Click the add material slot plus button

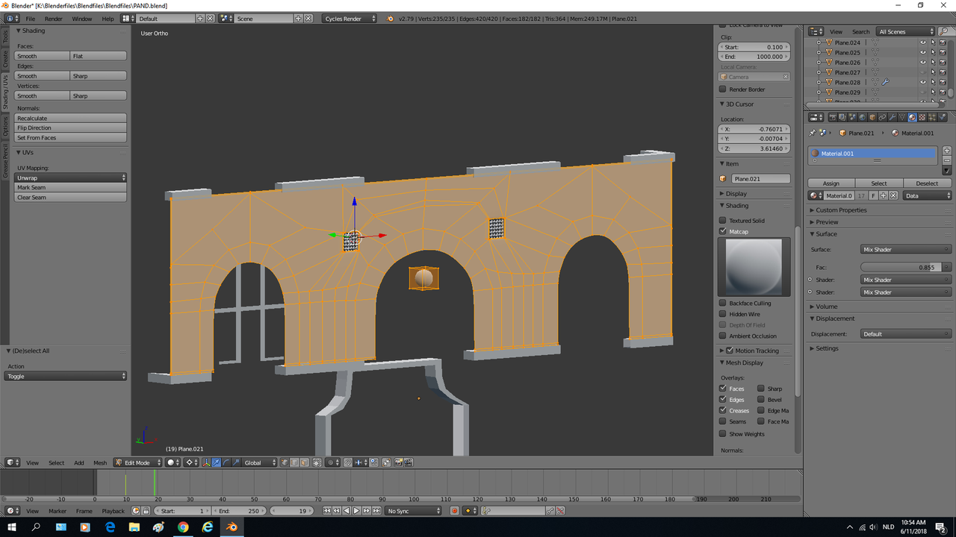click(947, 151)
